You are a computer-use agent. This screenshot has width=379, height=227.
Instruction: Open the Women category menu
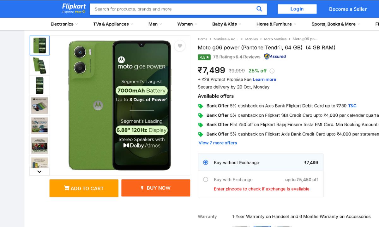(187, 24)
